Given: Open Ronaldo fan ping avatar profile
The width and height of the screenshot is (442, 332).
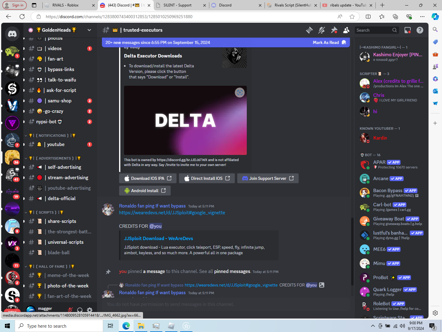Looking at the screenshot, I should tap(108, 209).
